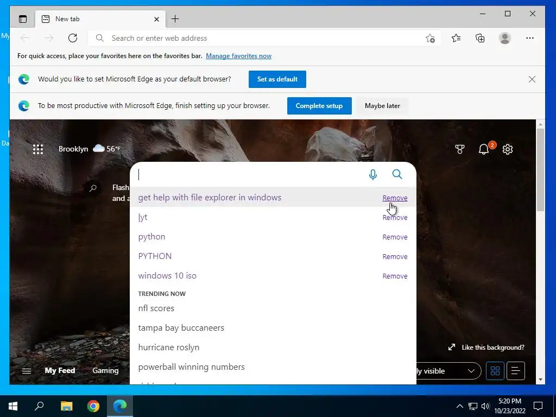Choose Maybe later
Image resolution: width=556 pixels, height=417 pixels.
pyautogui.click(x=382, y=106)
